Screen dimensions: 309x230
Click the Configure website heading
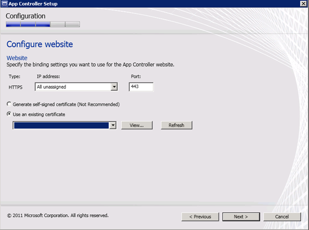tap(40, 44)
